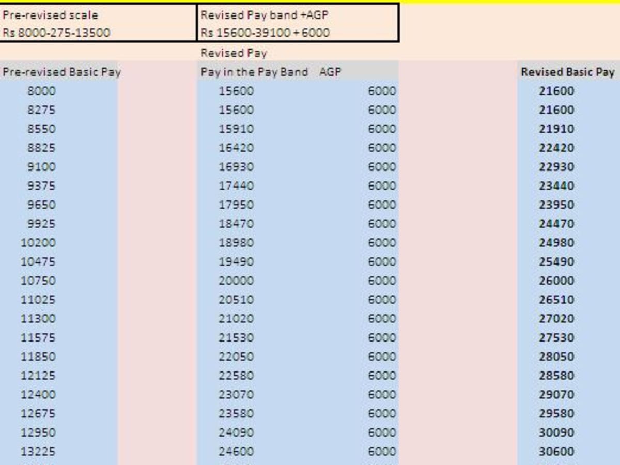Select the 'Revised Basic Pay' column header

coord(567,72)
